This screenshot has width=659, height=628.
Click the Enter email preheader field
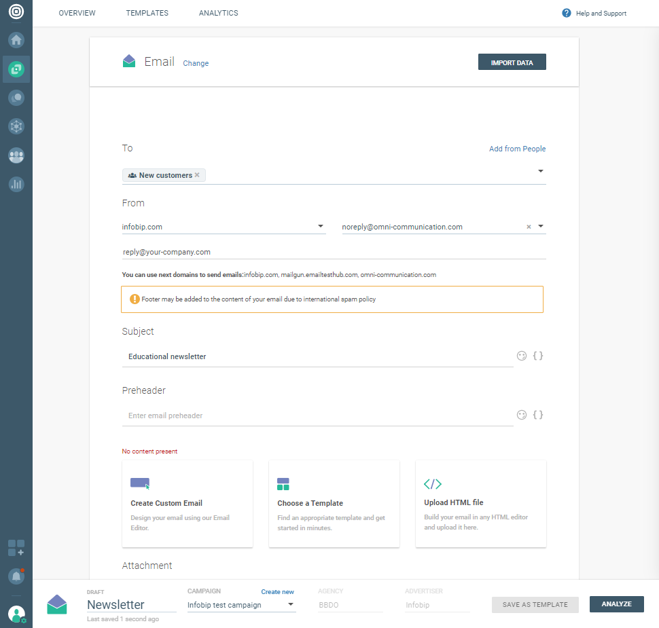point(317,415)
